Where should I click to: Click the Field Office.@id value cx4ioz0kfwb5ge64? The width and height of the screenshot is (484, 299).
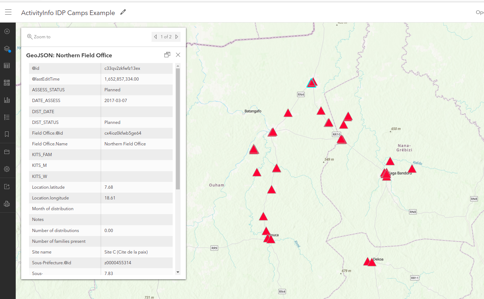click(123, 133)
